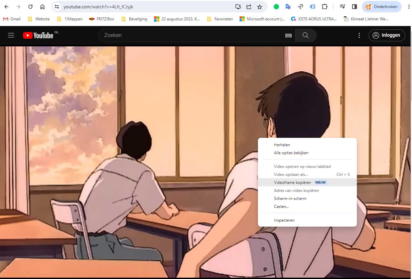This screenshot has height=279, width=412.
Task: Open the Gmail bookmark
Action: point(12,19)
